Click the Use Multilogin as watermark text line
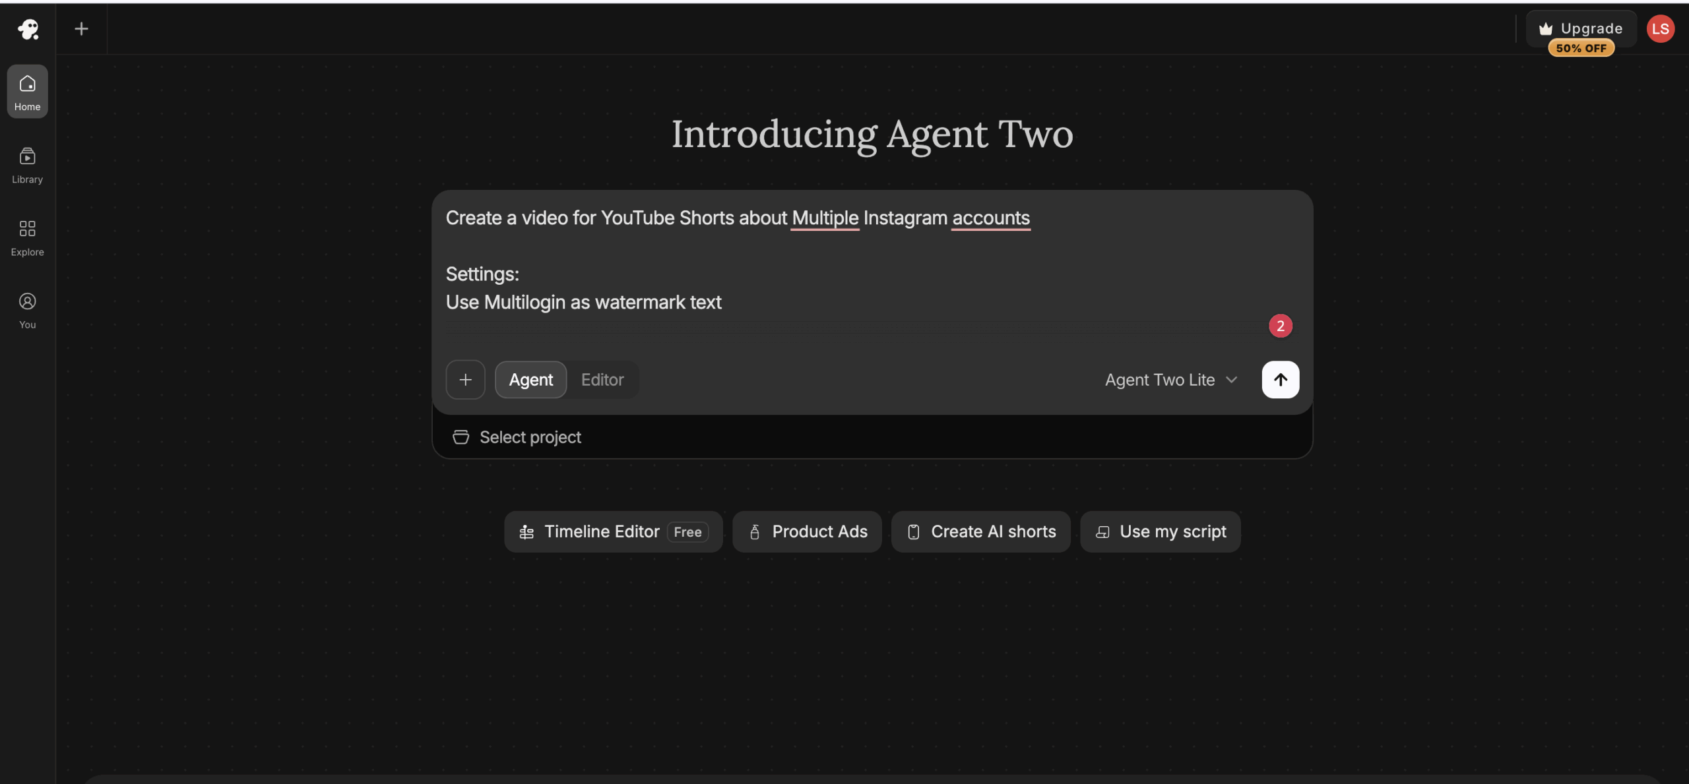Screen dimensions: 1689x784 583,303
